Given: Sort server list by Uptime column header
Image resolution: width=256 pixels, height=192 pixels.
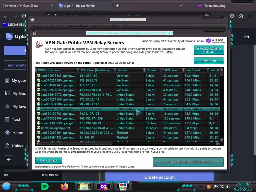Looking at the screenshot, I should [153, 70].
